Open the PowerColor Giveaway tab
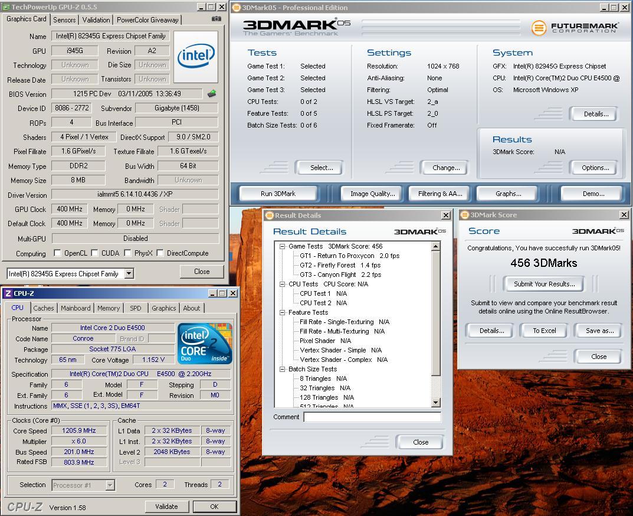This screenshot has width=633, height=516. (x=147, y=20)
